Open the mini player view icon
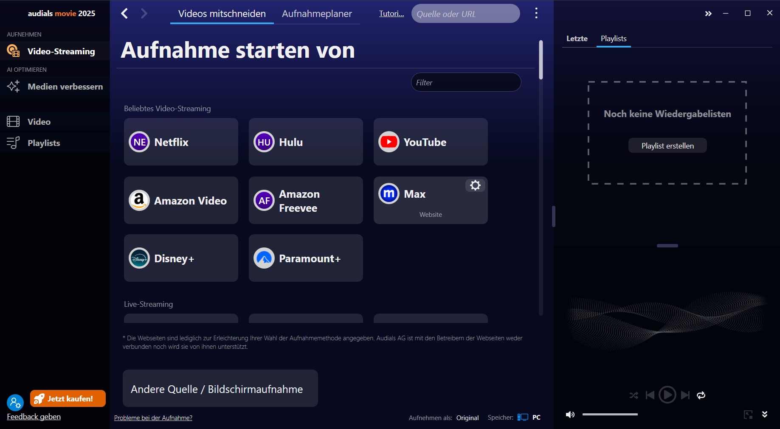 (748, 415)
